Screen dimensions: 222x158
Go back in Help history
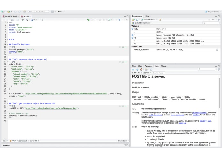pyautogui.click(x=133, y=70)
